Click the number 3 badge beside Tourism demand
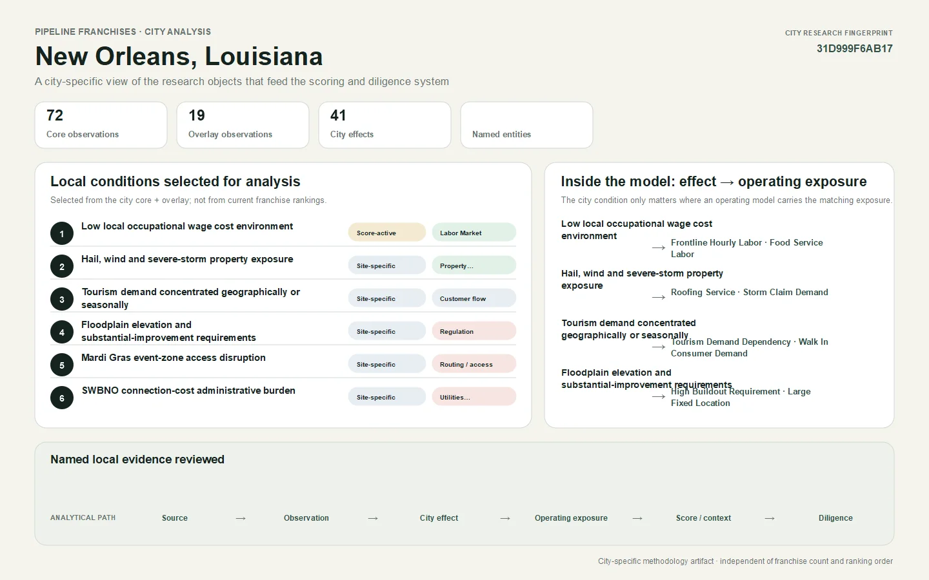The image size is (929, 580). (x=62, y=299)
